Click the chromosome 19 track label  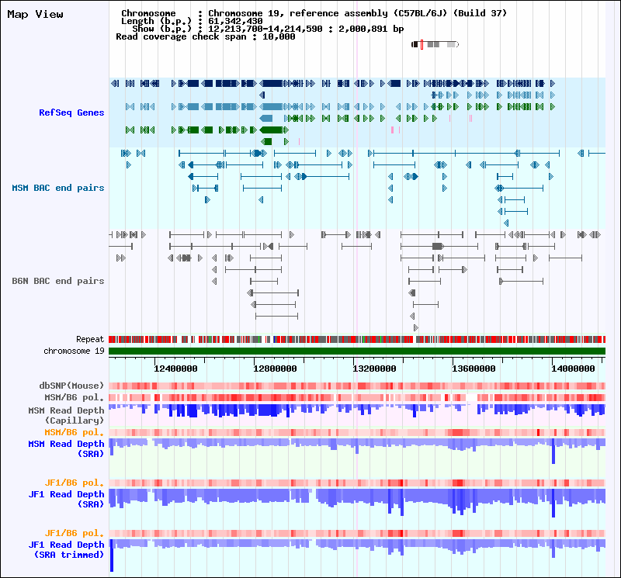(x=74, y=351)
